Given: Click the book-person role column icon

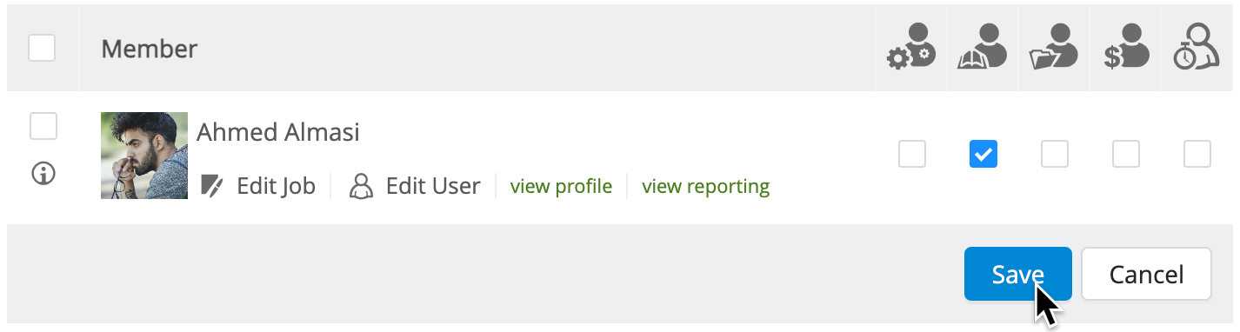Looking at the screenshot, I should (x=983, y=49).
